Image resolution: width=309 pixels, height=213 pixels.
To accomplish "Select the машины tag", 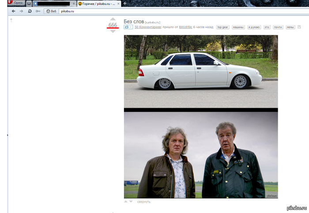I will click(x=238, y=27).
